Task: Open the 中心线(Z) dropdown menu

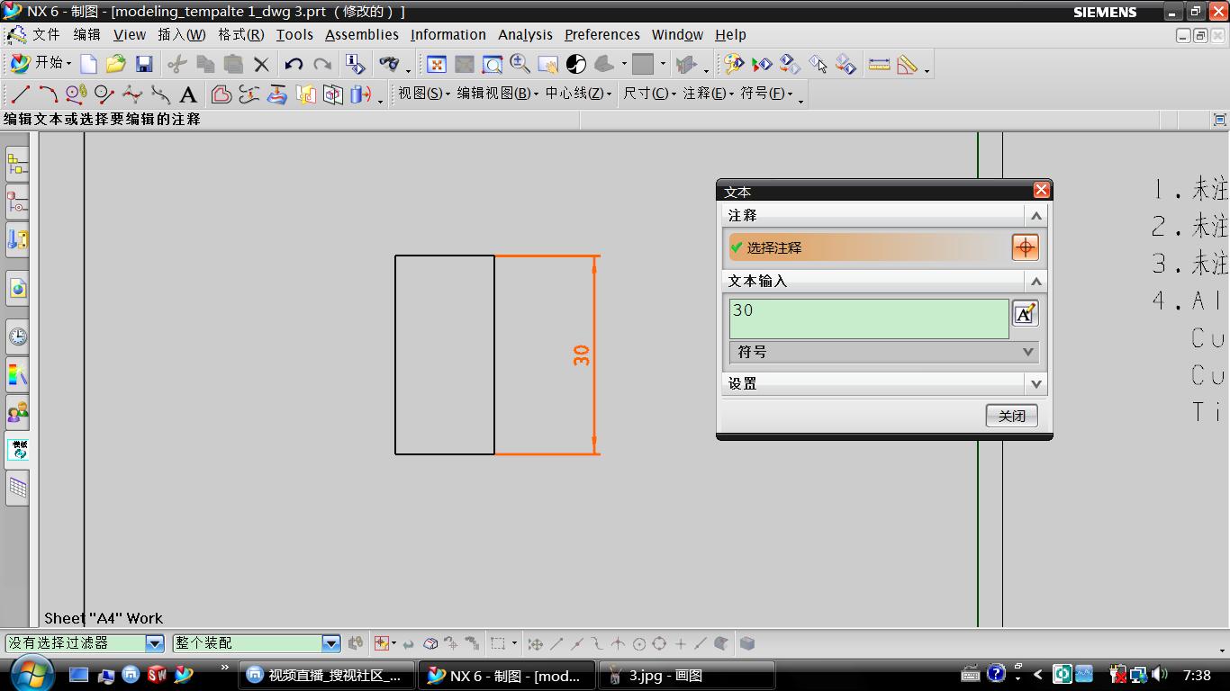Action: [x=578, y=94]
